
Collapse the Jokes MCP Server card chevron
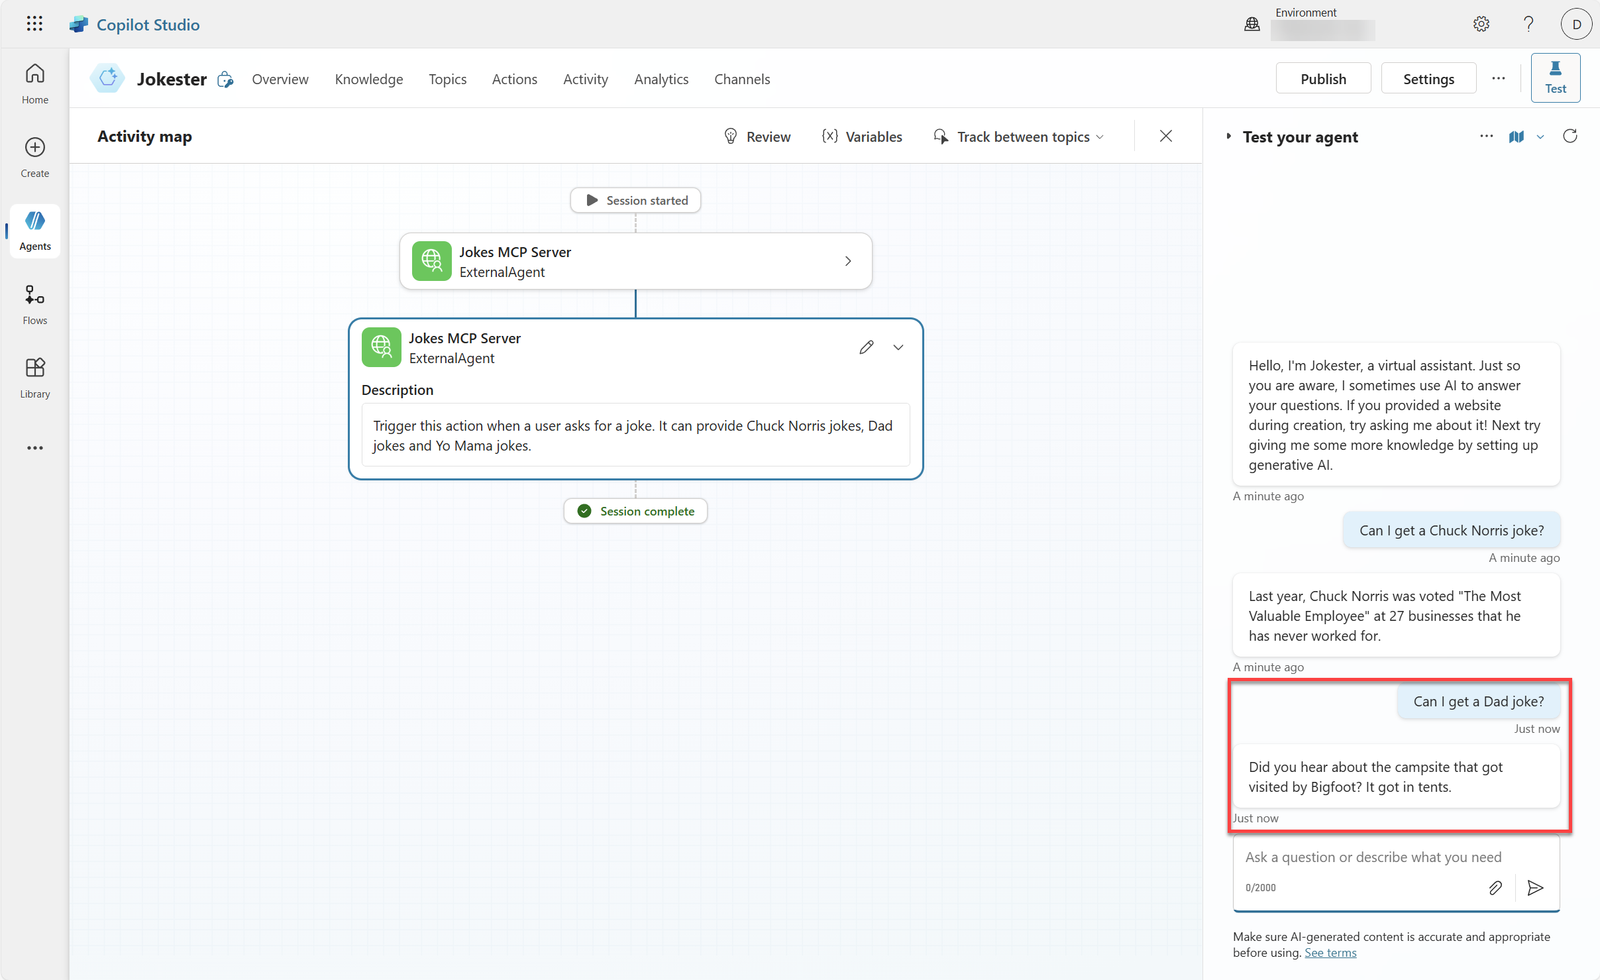pyautogui.click(x=898, y=347)
